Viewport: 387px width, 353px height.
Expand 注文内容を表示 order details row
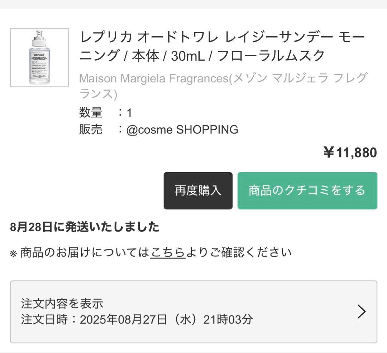point(63,304)
